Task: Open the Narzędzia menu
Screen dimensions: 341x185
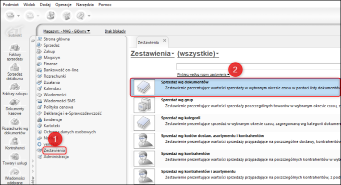Action: click(85, 5)
